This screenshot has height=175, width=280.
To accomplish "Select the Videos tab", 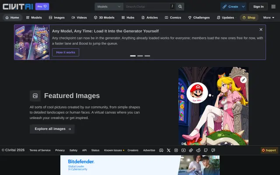I will 79,17.
